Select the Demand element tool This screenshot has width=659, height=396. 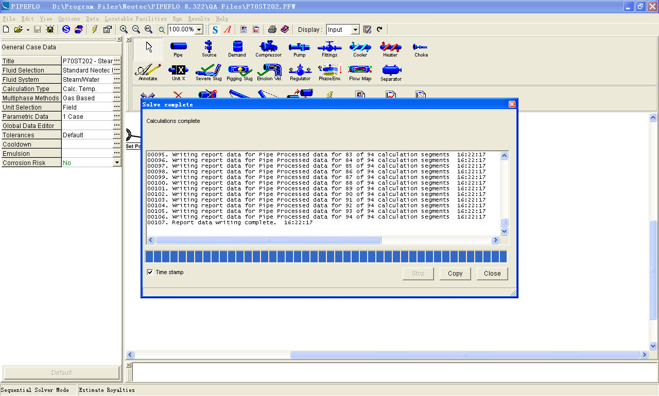point(237,49)
